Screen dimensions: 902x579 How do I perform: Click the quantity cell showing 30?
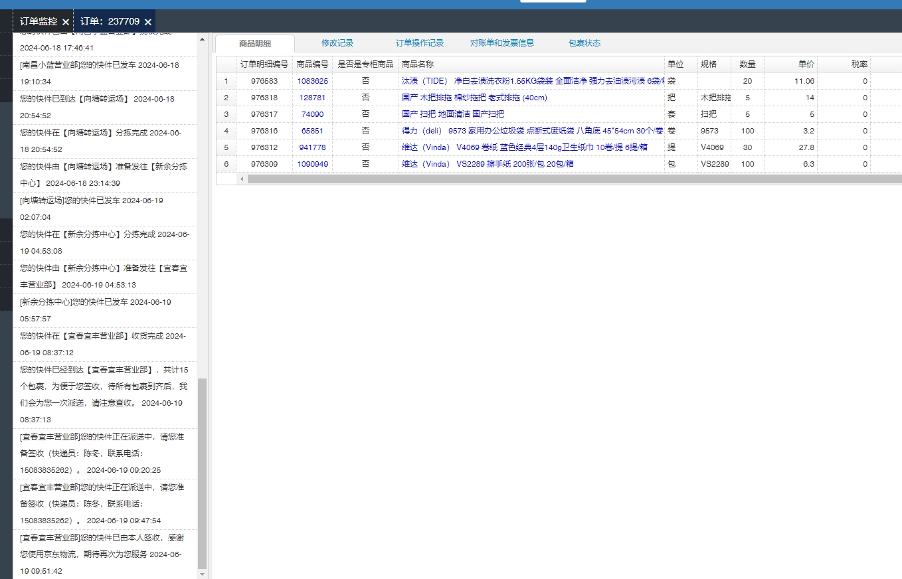click(x=747, y=147)
